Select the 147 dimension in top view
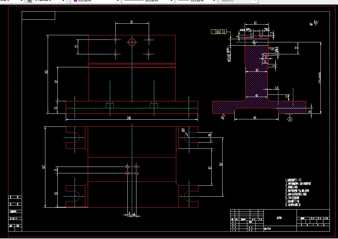The image size is (338, 239). tap(43, 167)
